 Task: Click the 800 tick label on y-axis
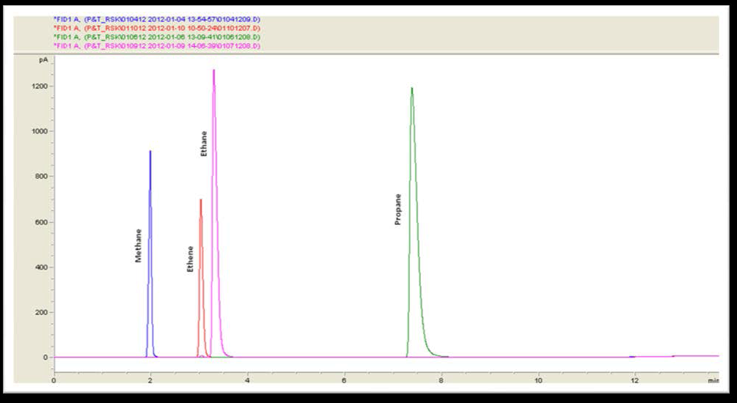(43, 176)
